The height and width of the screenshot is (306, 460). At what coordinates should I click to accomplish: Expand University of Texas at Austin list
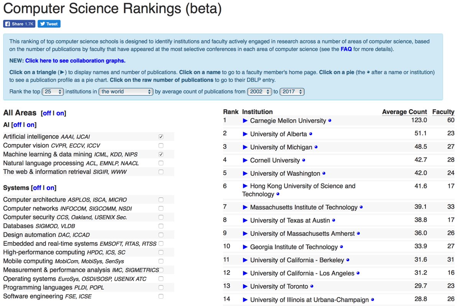tap(245, 221)
